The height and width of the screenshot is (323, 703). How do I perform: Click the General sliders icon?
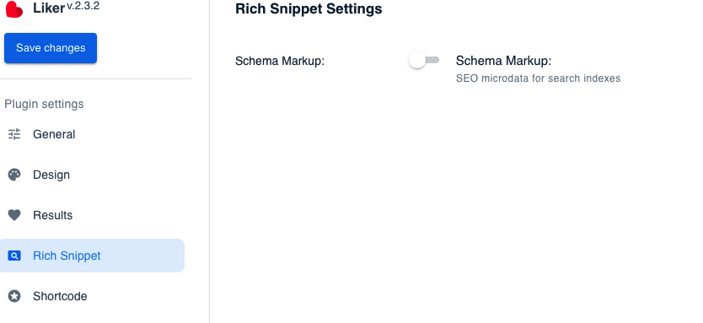tap(14, 134)
